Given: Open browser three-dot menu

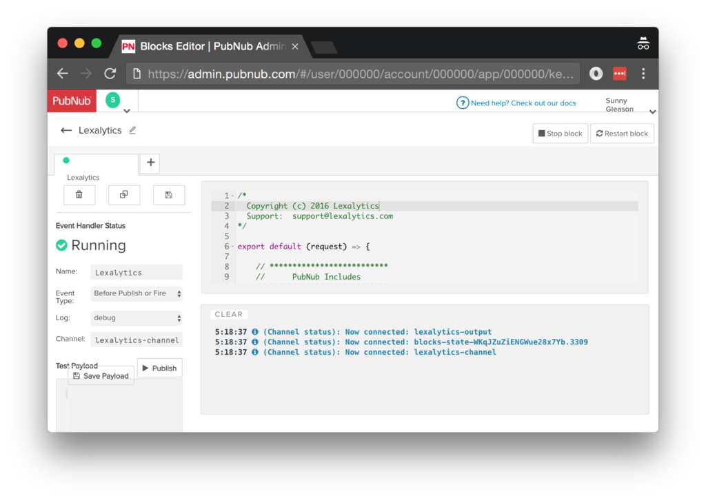Looking at the screenshot, I should (643, 74).
